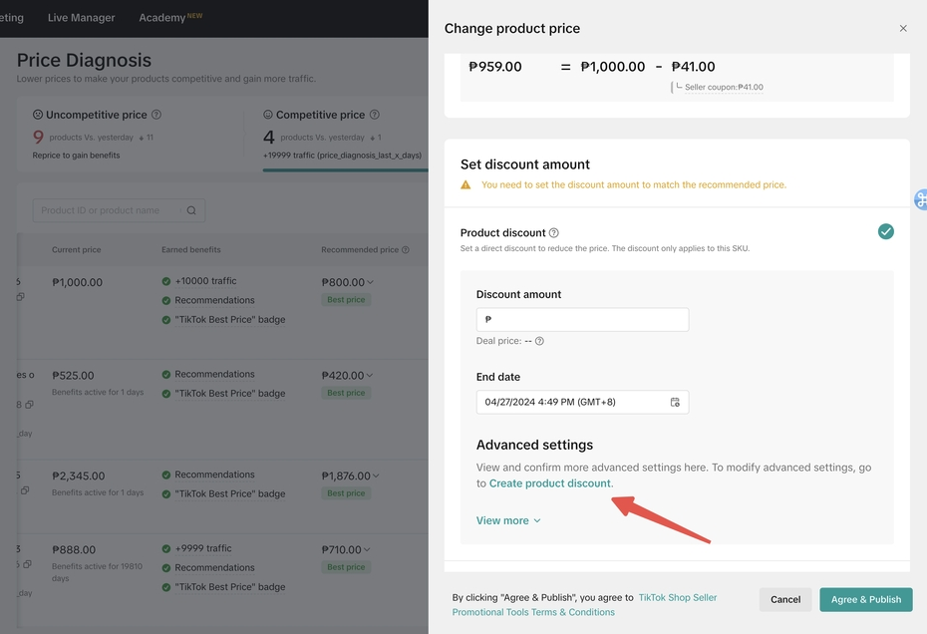The image size is (927, 634).
Task: Click the search magnifier icon
Action: click(x=191, y=210)
